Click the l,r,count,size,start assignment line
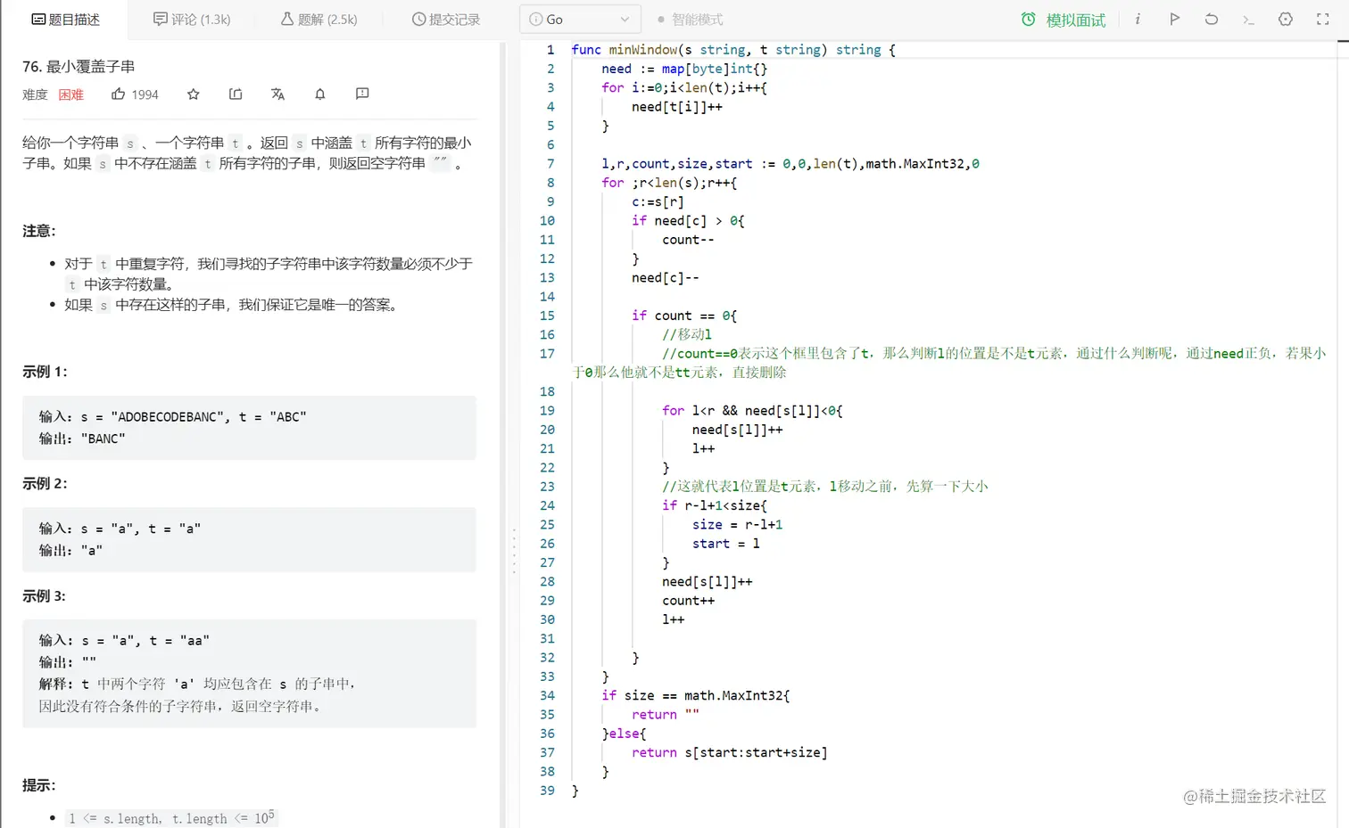This screenshot has height=828, width=1349. tap(790, 164)
